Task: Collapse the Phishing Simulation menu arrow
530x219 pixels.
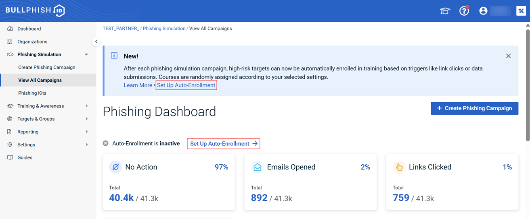Action: [86, 55]
